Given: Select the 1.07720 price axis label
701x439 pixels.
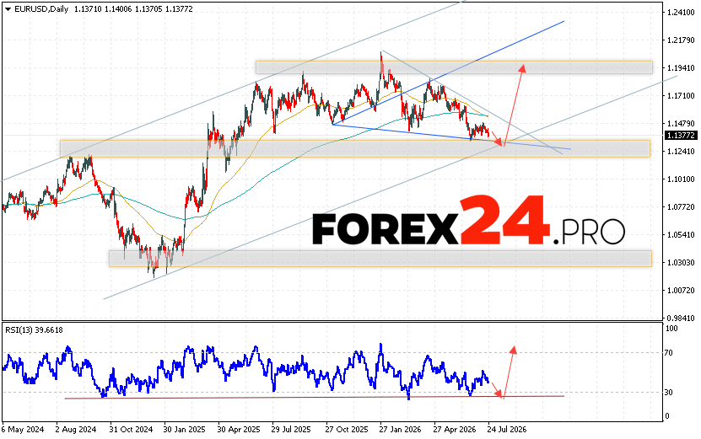Looking at the screenshot, I should coord(681,206).
